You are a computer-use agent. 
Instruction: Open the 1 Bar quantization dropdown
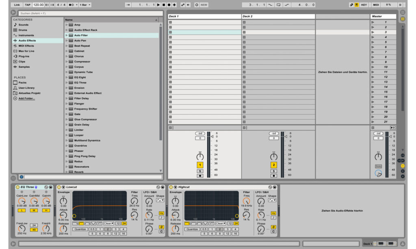pyautogui.click(x=85, y=5)
